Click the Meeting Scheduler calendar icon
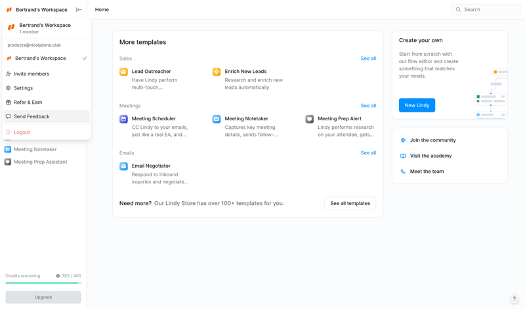This screenshot has height=309, width=525. [x=123, y=119]
